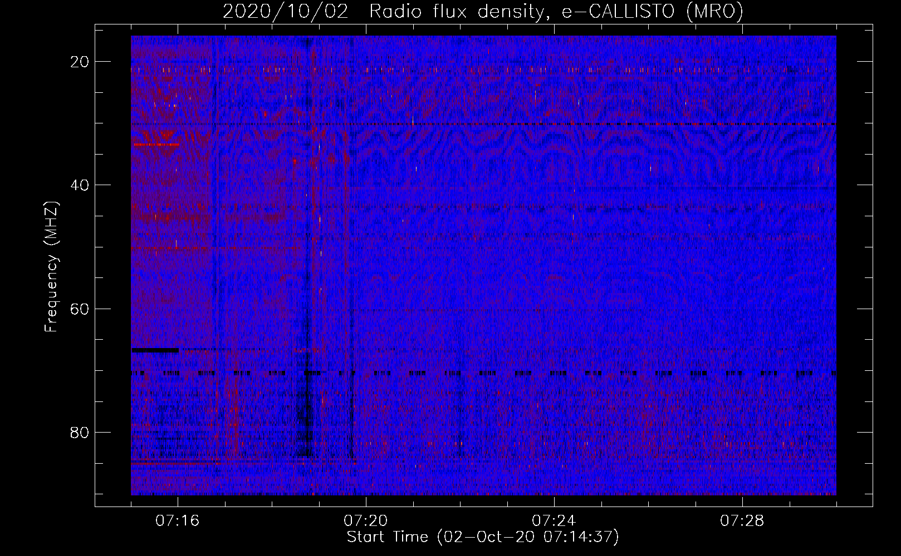Click the '07:28' time tick label

point(742,521)
